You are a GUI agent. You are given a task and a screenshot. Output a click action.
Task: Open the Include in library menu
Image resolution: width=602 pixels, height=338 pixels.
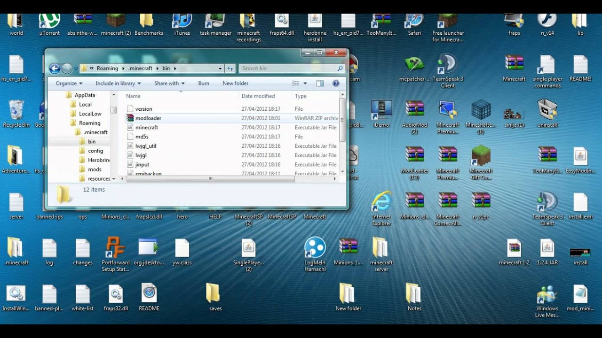click(x=118, y=83)
